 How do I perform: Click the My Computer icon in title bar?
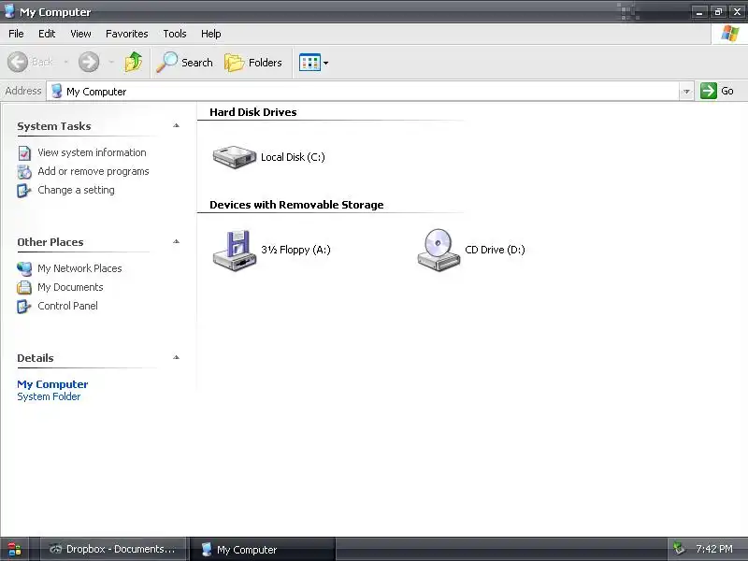[x=9, y=11]
